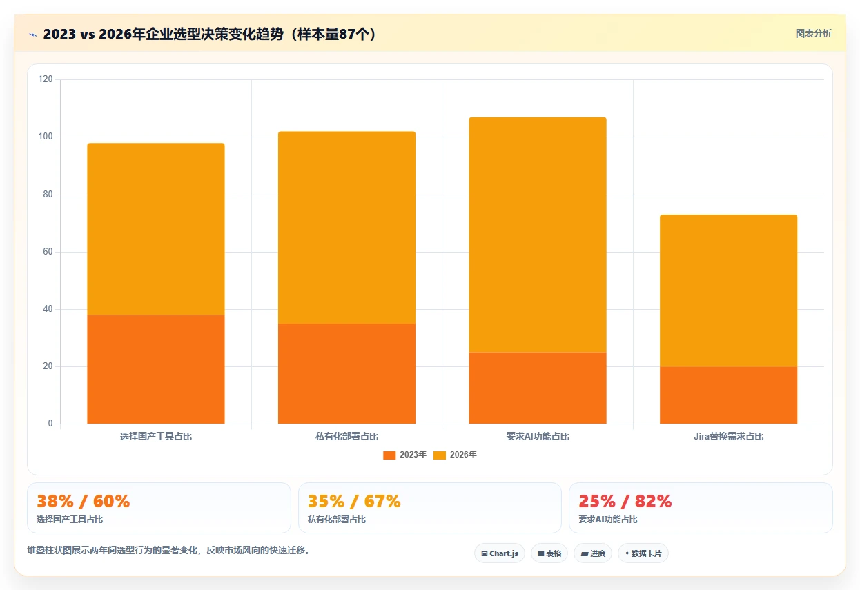Click the 2026 bar segment for 私有化部署占比
The image size is (860, 590).
346,228
